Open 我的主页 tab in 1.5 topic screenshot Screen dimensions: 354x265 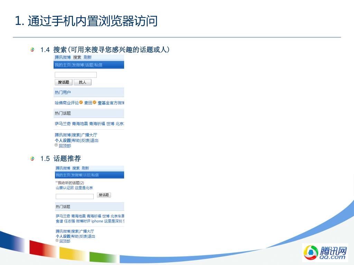click(x=63, y=175)
